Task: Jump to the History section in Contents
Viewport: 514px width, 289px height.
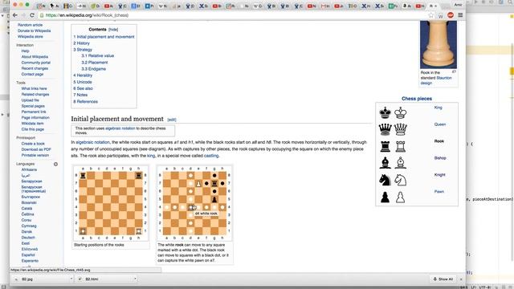Action: coord(81,43)
